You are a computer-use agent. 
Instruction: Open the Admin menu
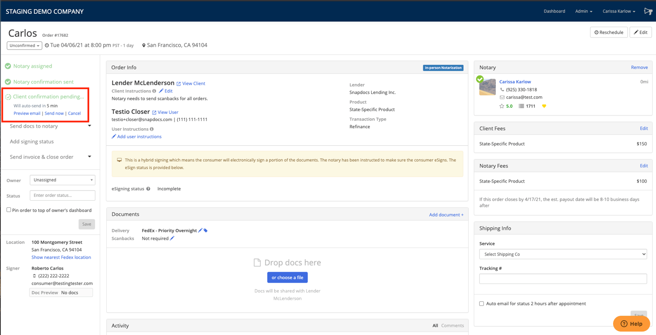[x=583, y=11]
